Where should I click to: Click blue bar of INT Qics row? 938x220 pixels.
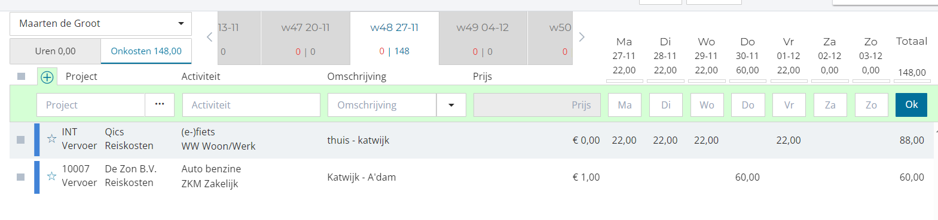(x=37, y=140)
